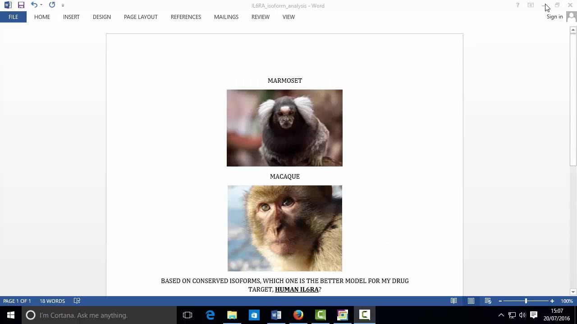Switch to the INSERT ribbon tab
Viewport: 577px width, 324px height.
click(x=71, y=17)
